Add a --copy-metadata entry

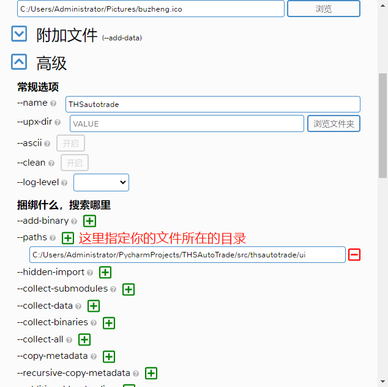[109, 356]
